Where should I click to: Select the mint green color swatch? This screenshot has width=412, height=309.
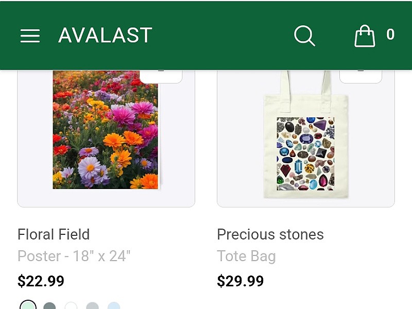tap(28, 305)
